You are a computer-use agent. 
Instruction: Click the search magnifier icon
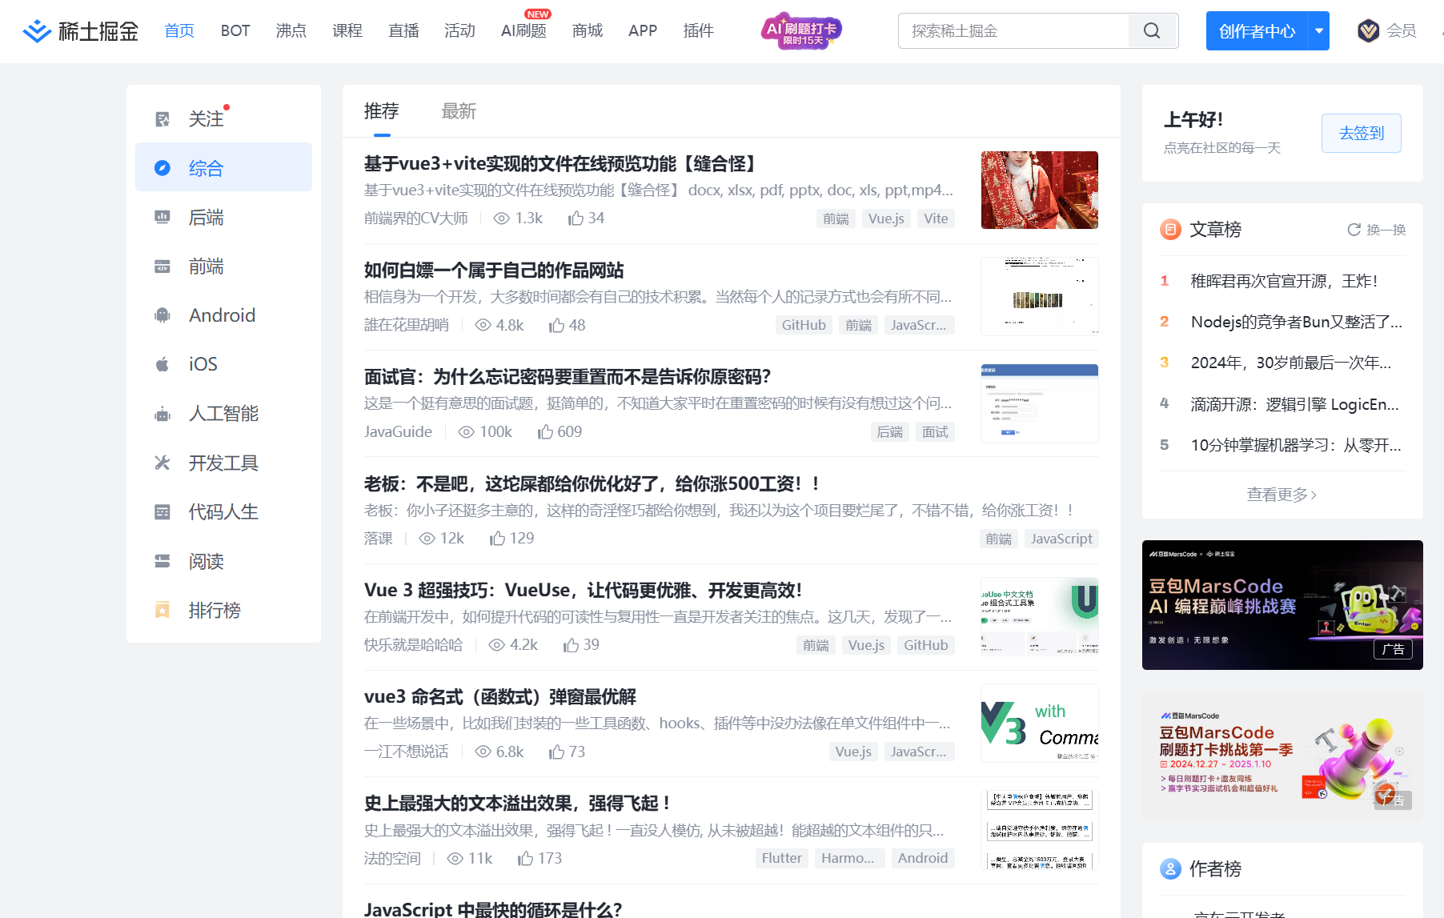point(1152,31)
